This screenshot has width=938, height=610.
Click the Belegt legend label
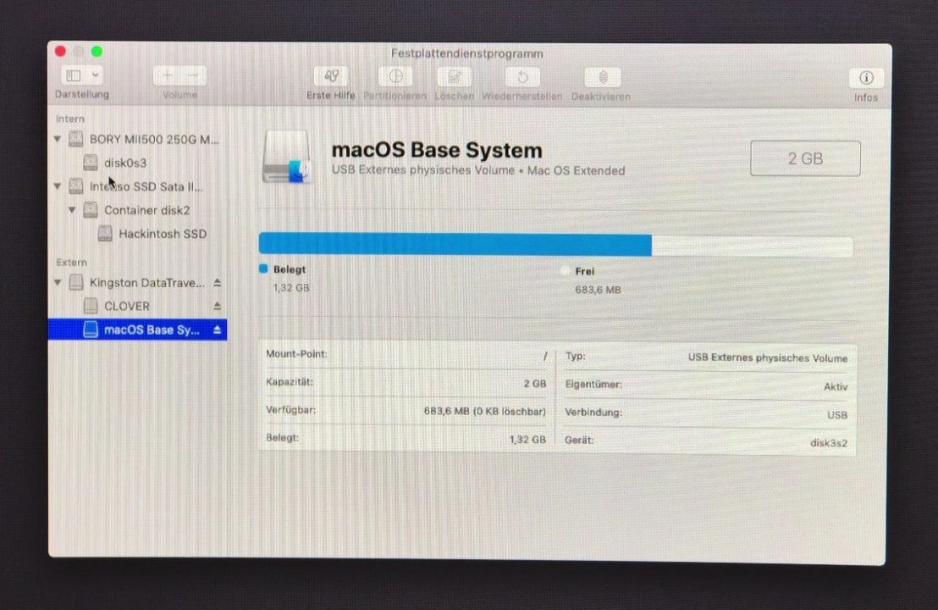coord(290,269)
